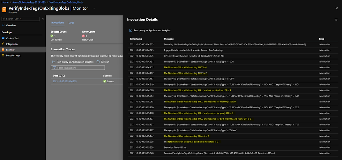Click the Function Keys key icon
Viewport: 342px width, 160px height.
[x=3, y=56]
